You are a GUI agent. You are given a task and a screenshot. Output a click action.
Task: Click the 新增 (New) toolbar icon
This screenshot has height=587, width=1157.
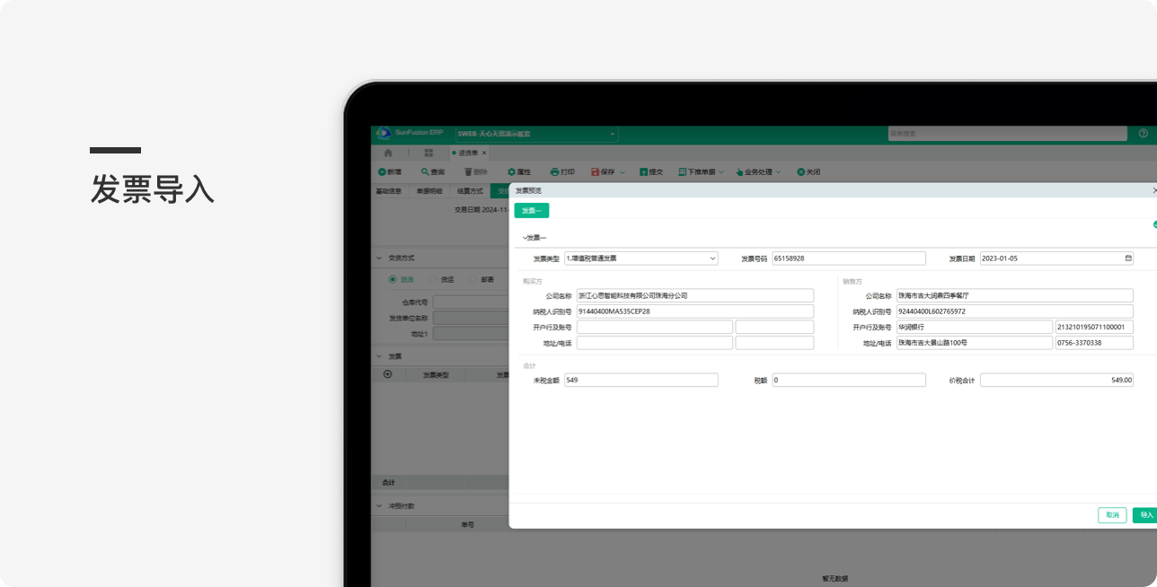382,171
